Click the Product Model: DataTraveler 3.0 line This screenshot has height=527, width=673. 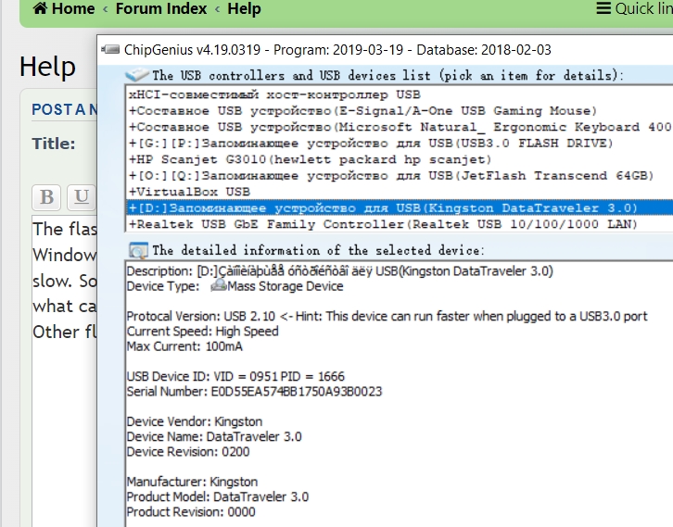coord(217,497)
